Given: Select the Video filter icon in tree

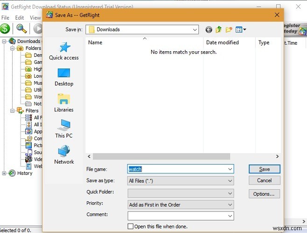Looking at the screenshot, I should tap(28, 159).
